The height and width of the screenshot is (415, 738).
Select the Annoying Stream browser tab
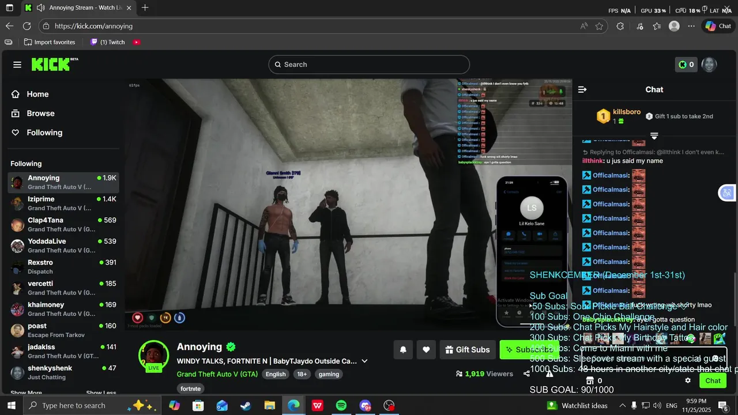[78, 8]
